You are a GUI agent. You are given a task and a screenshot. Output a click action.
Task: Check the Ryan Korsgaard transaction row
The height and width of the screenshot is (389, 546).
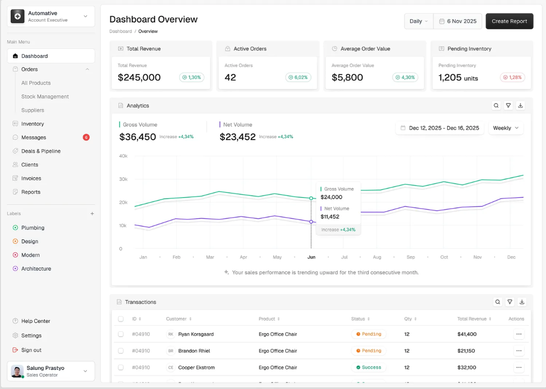[121, 334]
